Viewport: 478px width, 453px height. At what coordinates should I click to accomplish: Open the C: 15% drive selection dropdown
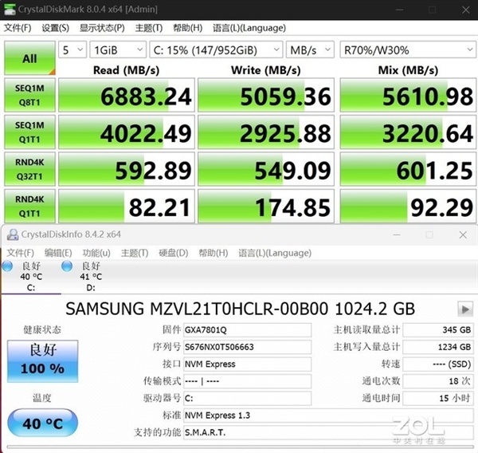(x=215, y=49)
